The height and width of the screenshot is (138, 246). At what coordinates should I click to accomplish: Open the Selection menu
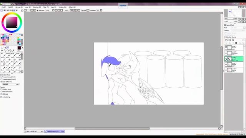tap(37, 7)
